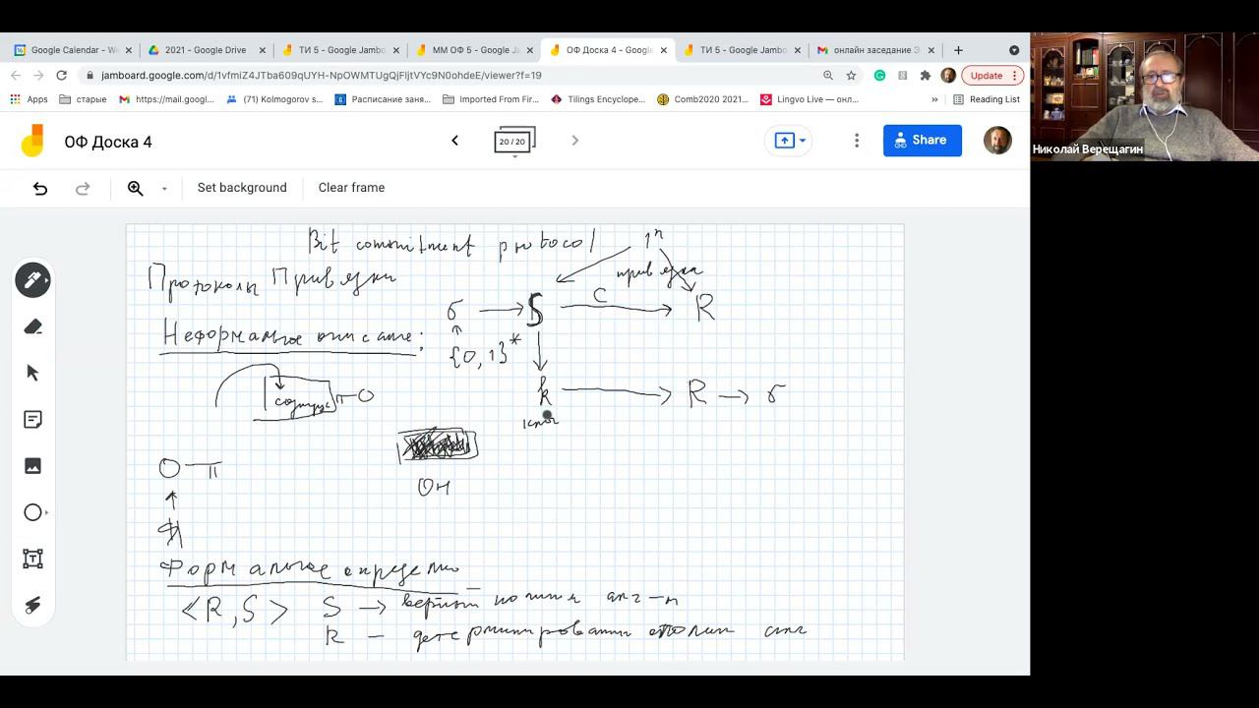
Task: Click the address bar URL
Action: pos(321,75)
